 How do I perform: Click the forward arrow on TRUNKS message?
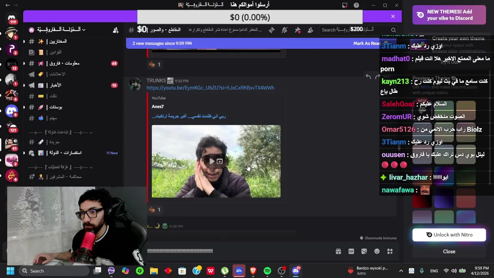point(377,77)
